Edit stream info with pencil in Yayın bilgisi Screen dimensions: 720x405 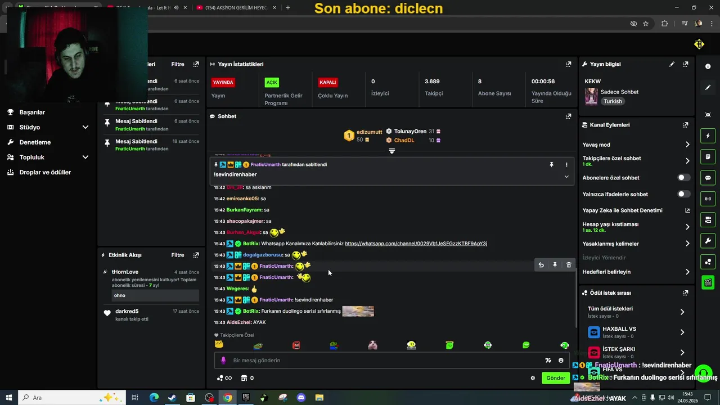[672, 64]
